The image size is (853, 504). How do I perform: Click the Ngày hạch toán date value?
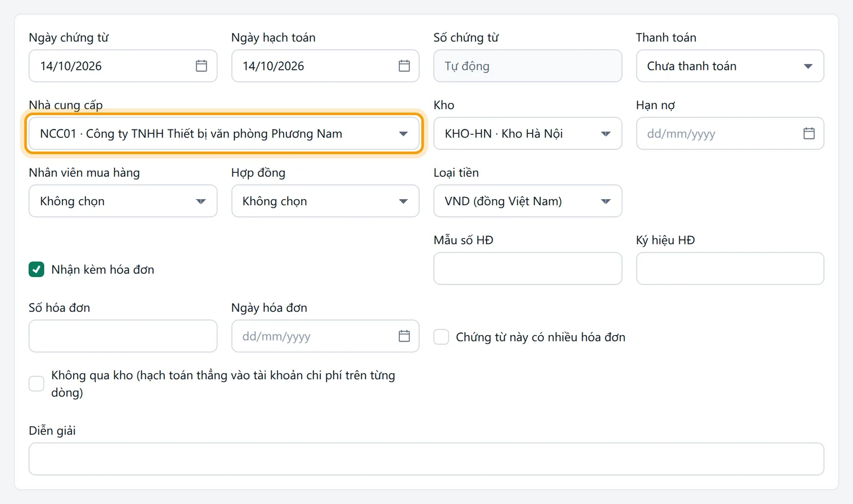pos(273,66)
